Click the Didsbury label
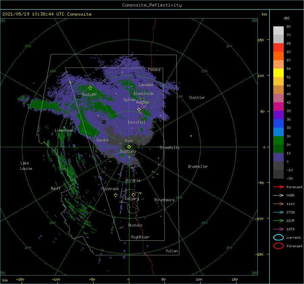The image size is (304, 284). coord(127,151)
